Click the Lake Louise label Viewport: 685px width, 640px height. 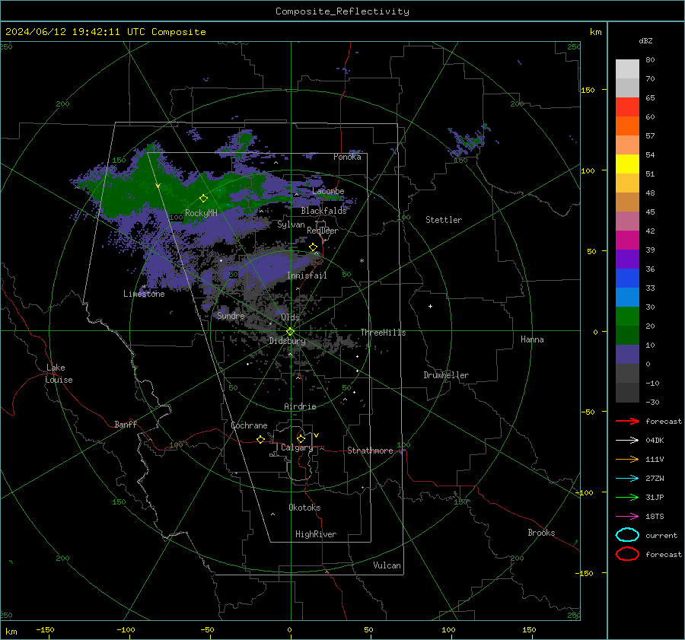(59, 374)
